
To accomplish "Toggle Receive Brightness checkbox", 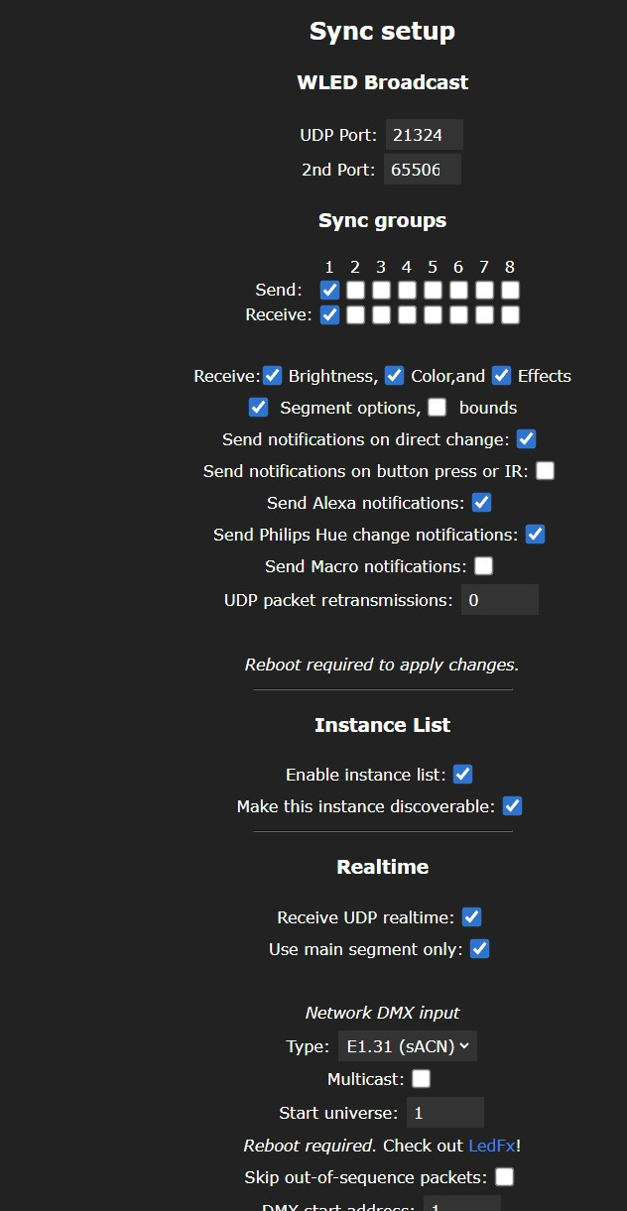I will [273, 375].
